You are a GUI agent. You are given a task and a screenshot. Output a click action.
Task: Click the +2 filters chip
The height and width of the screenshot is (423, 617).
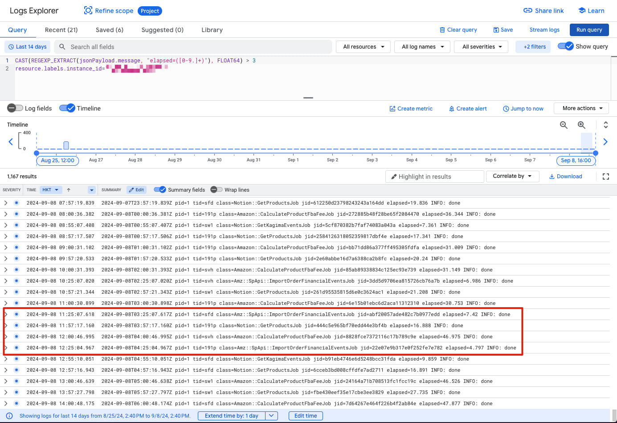click(533, 47)
